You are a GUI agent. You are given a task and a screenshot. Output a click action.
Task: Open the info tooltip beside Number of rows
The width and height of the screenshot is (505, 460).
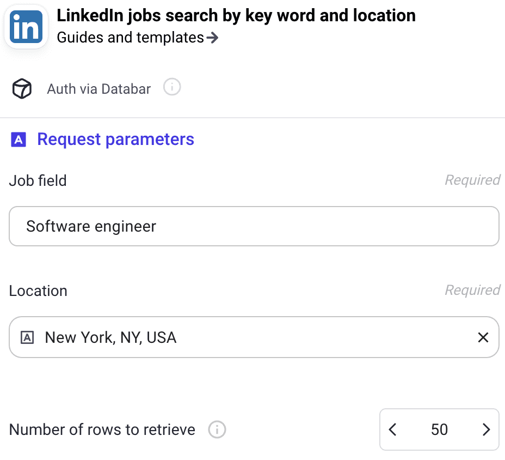[217, 430]
